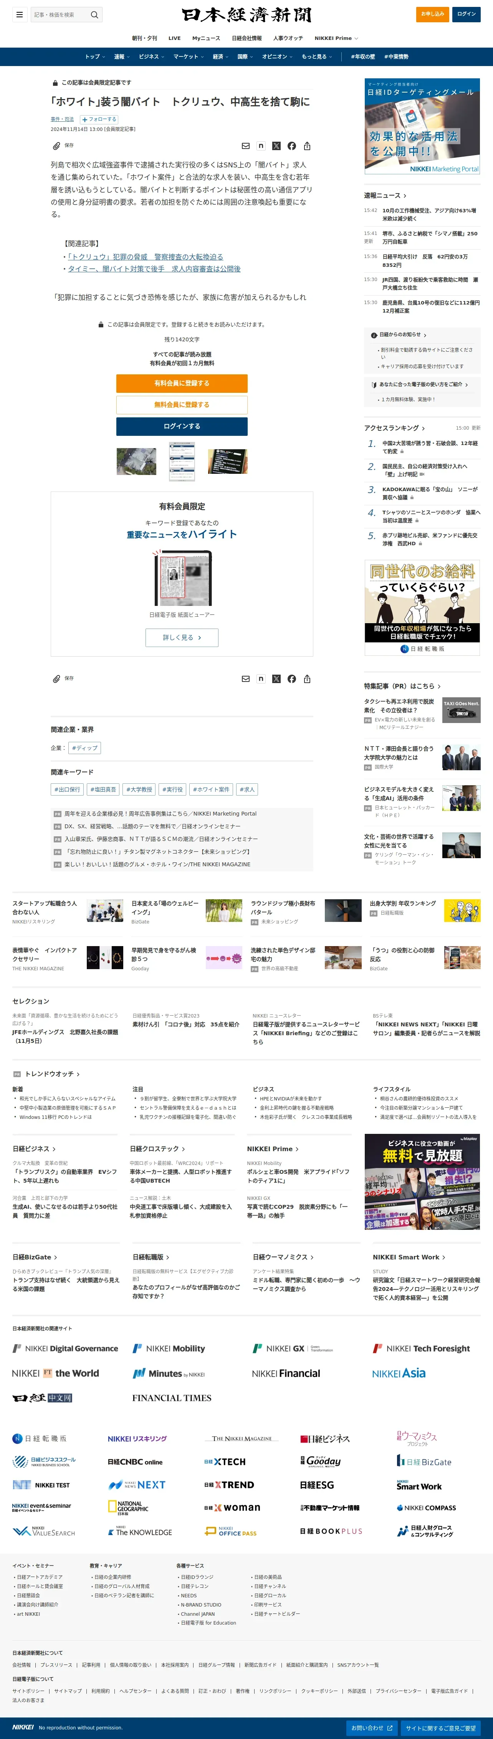This screenshot has width=493, height=1739.
Task: Open the 特集記事（PR）はこちら link
Action: click(402, 686)
